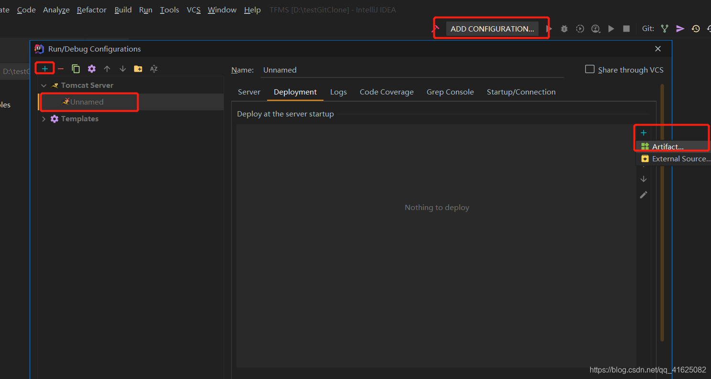
Task: Open the VCS menu
Action: click(194, 10)
